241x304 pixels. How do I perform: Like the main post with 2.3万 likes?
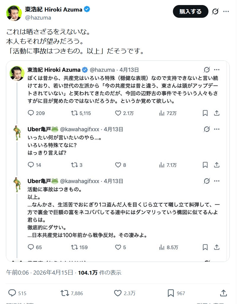[118, 293]
